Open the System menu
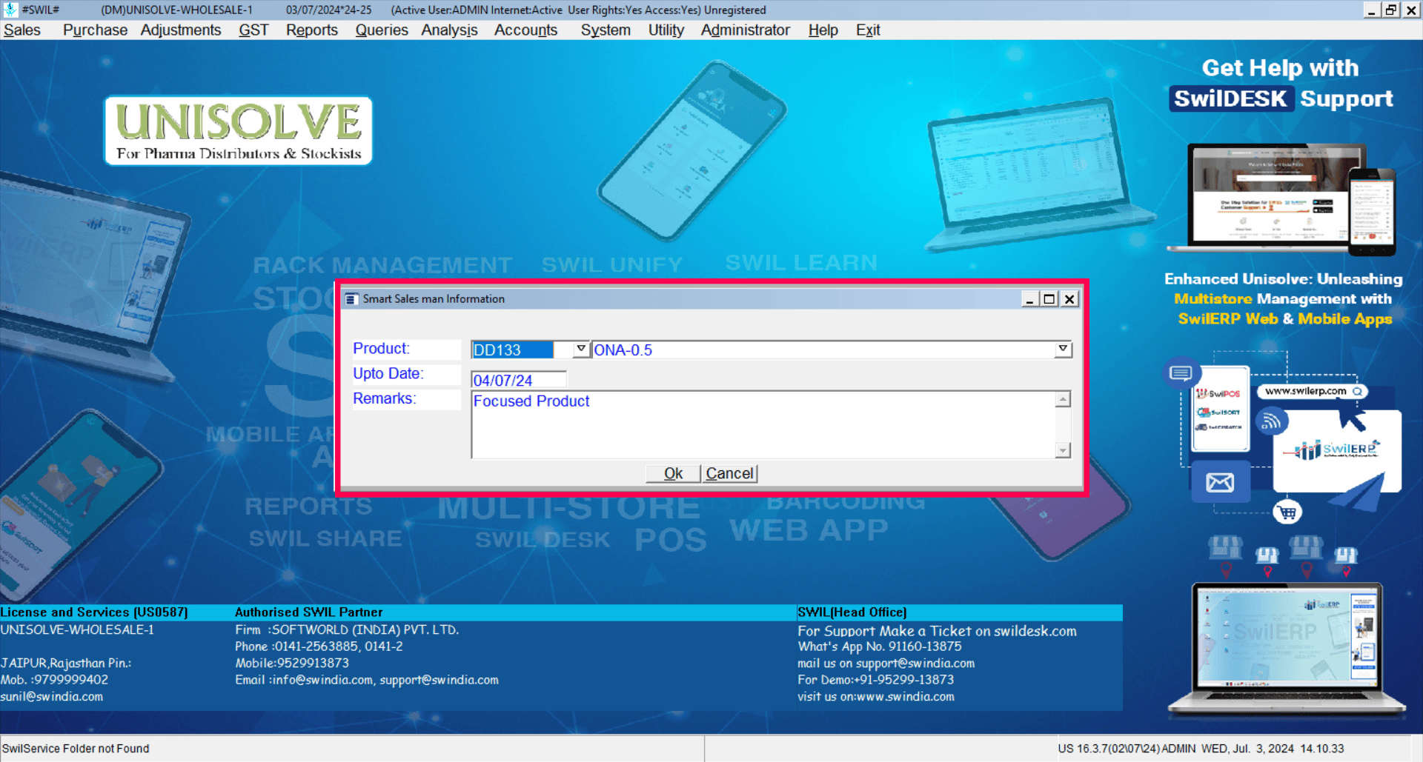Screen dimensions: 1423x762 (606, 30)
